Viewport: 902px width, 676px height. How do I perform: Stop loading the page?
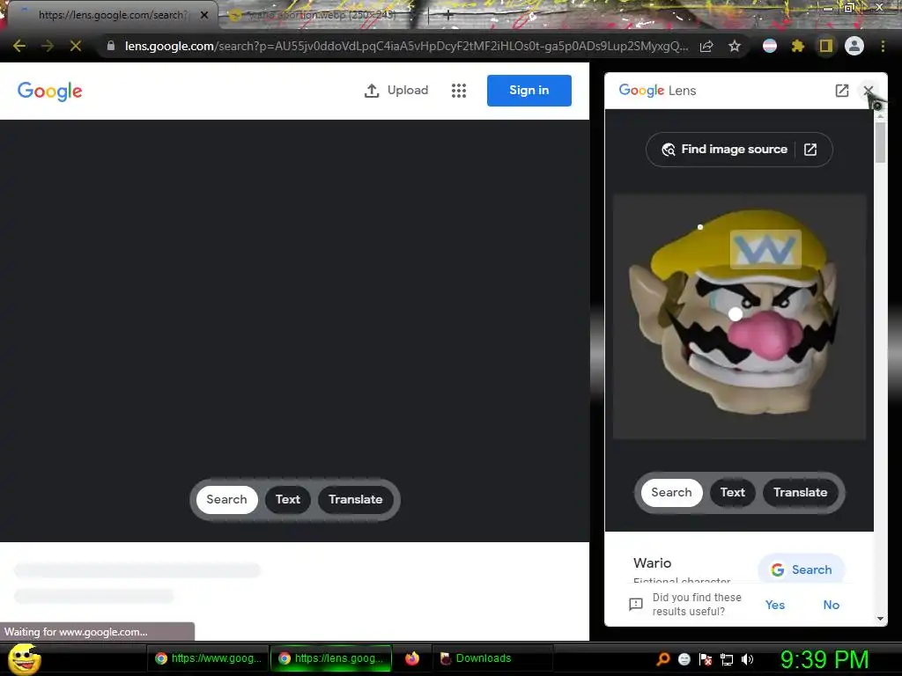pos(76,46)
